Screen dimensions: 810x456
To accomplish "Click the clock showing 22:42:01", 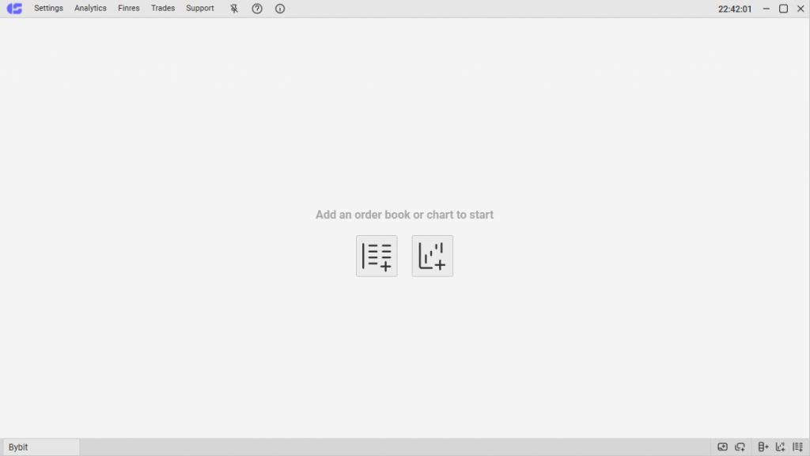I will pyautogui.click(x=735, y=9).
